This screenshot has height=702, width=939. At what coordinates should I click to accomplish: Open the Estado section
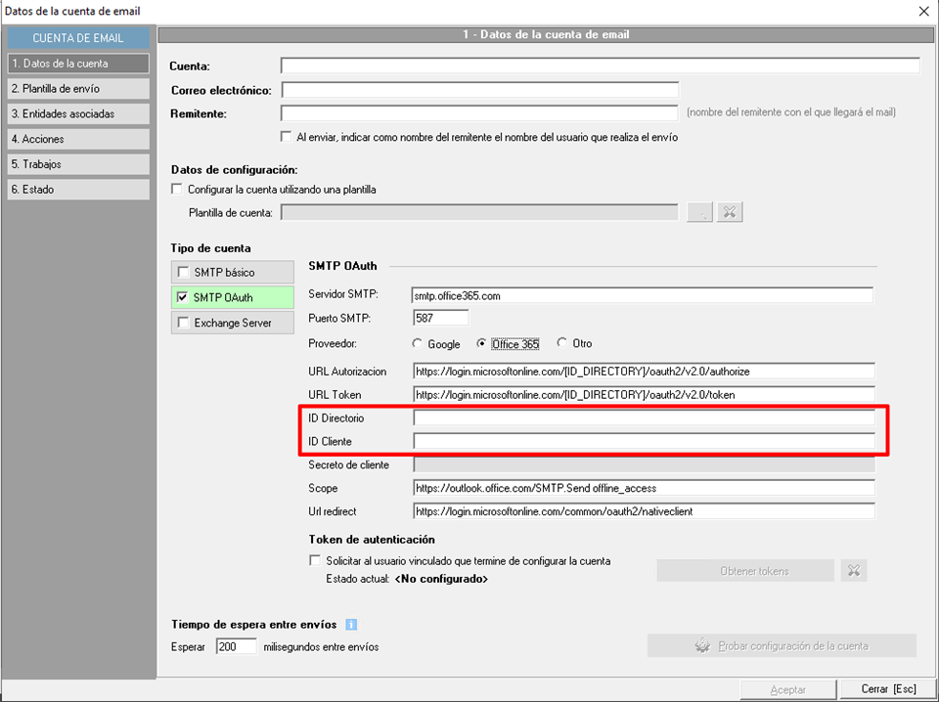pos(78,190)
